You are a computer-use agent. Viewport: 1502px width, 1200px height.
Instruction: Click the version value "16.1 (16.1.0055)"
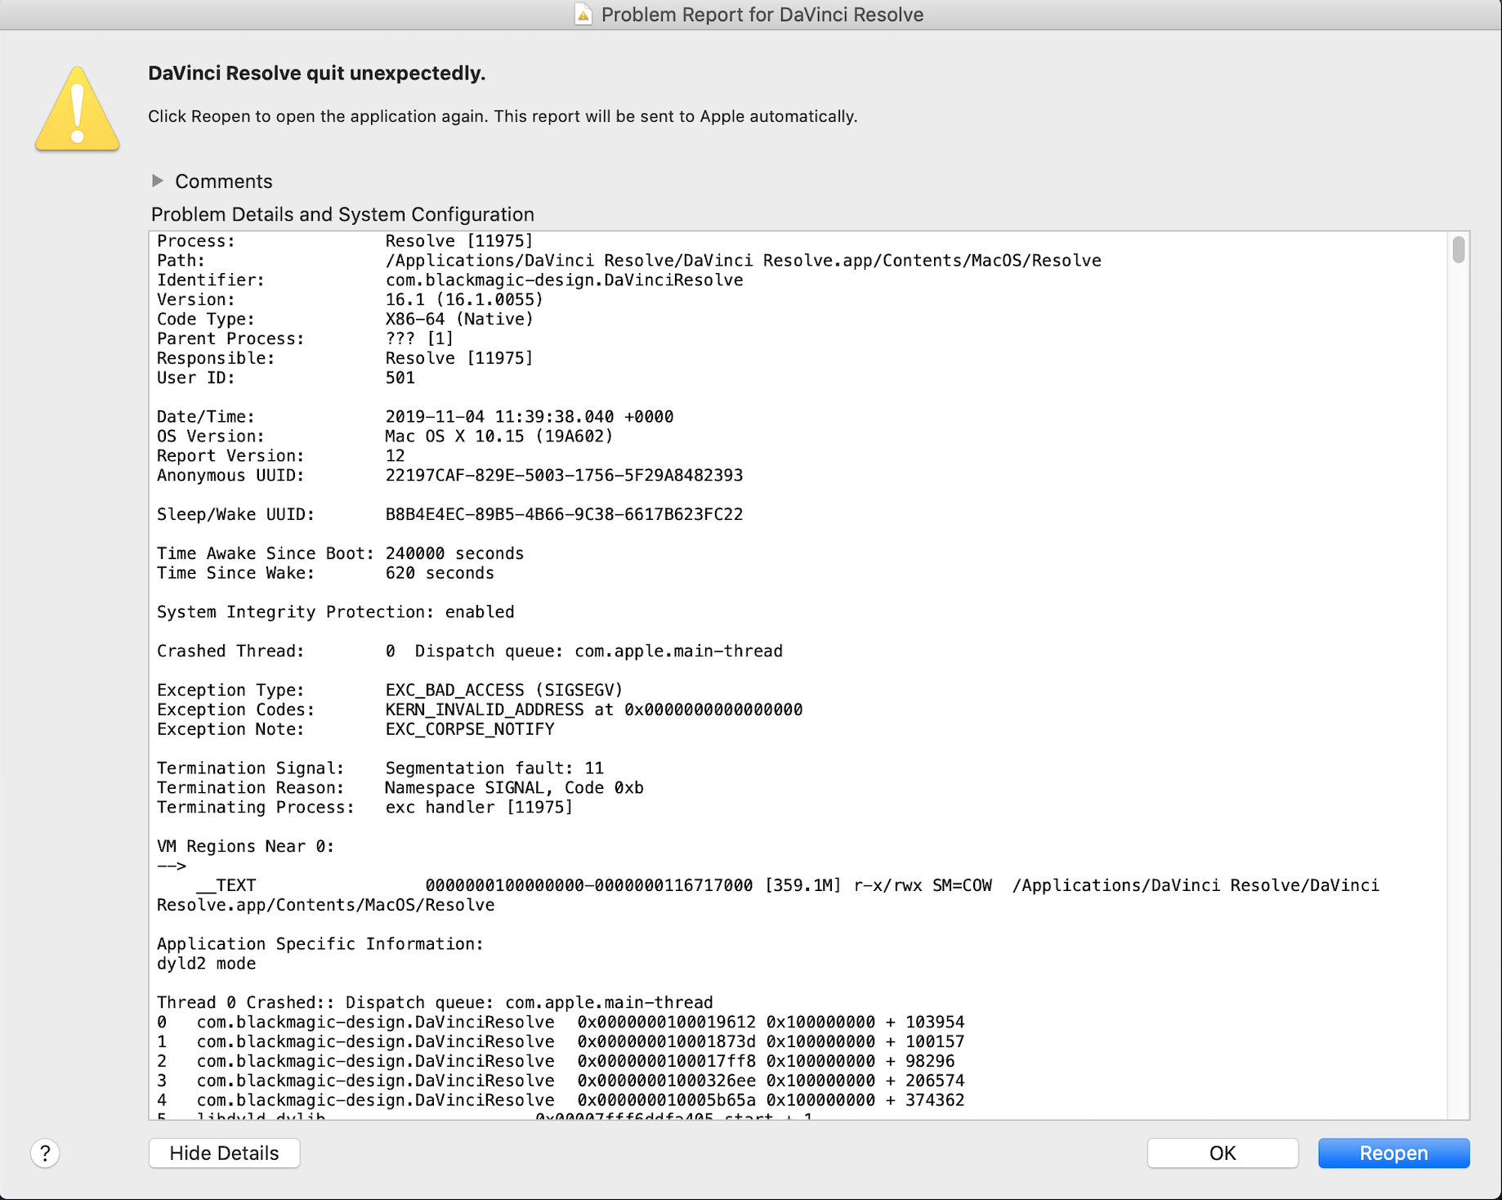[464, 299]
